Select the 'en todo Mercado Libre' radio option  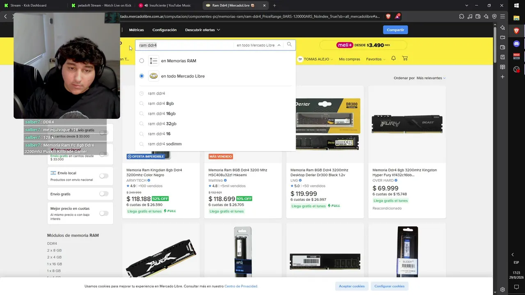tap(142, 76)
